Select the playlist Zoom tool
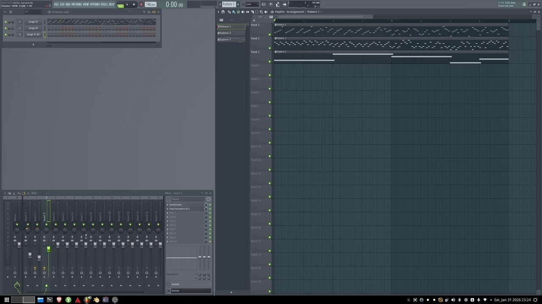 [x=261, y=12]
